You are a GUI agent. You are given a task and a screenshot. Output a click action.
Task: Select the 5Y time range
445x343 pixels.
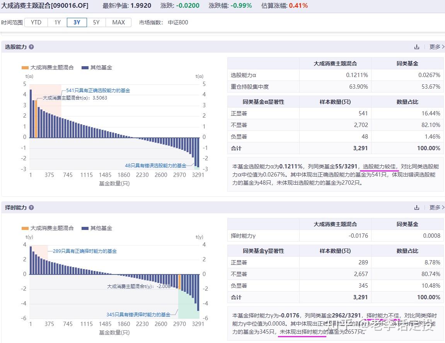tap(96, 22)
